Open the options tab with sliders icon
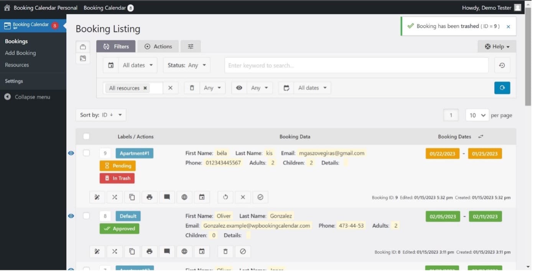The width and height of the screenshot is (533, 271). tap(191, 47)
